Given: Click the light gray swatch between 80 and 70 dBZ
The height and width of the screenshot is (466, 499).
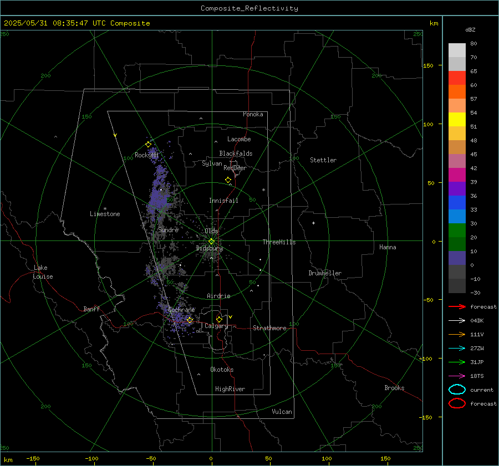Looking at the screenshot, I should tap(457, 50).
